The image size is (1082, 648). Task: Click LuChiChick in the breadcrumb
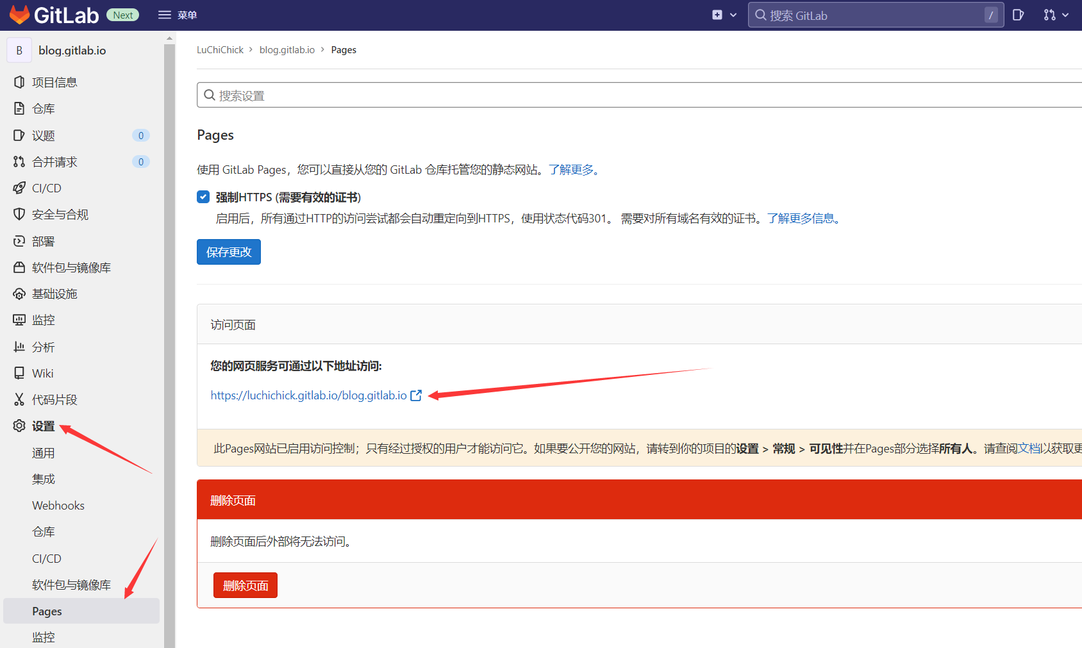[220, 49]
